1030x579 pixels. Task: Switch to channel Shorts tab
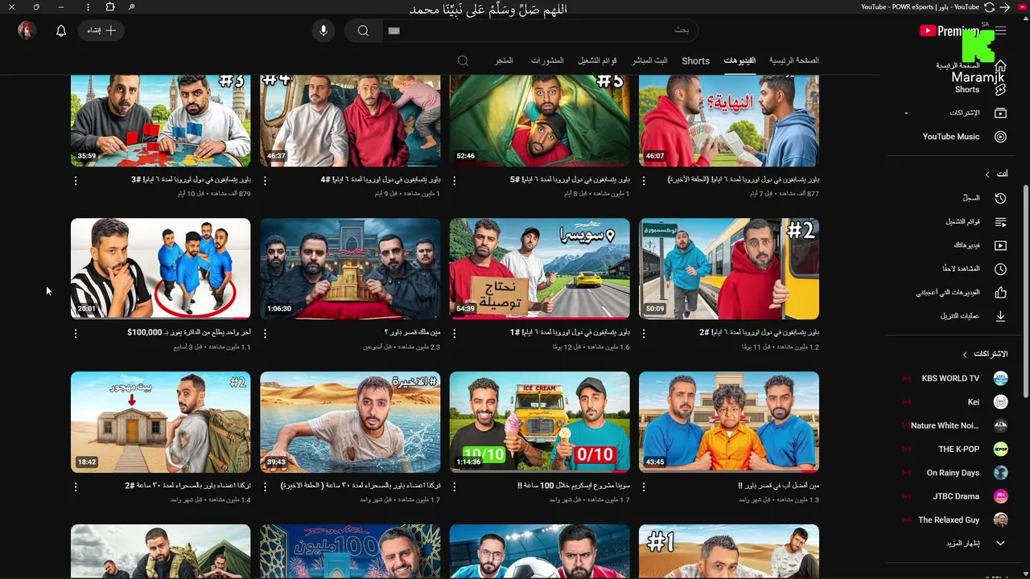(696, 61)
